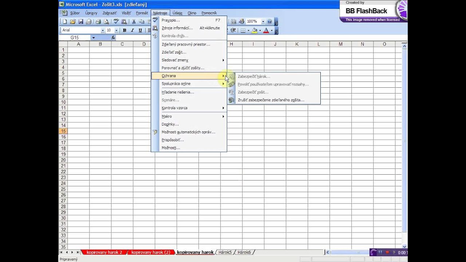466x262 pixels.
Task: Run spell check from the toolbar icon
Action: coord(116,21)
